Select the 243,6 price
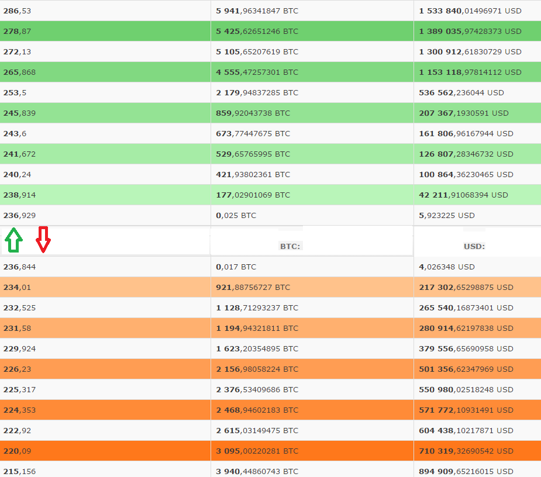Image resolution: width=541 pixels, height=477 pixels. point(15,133)
